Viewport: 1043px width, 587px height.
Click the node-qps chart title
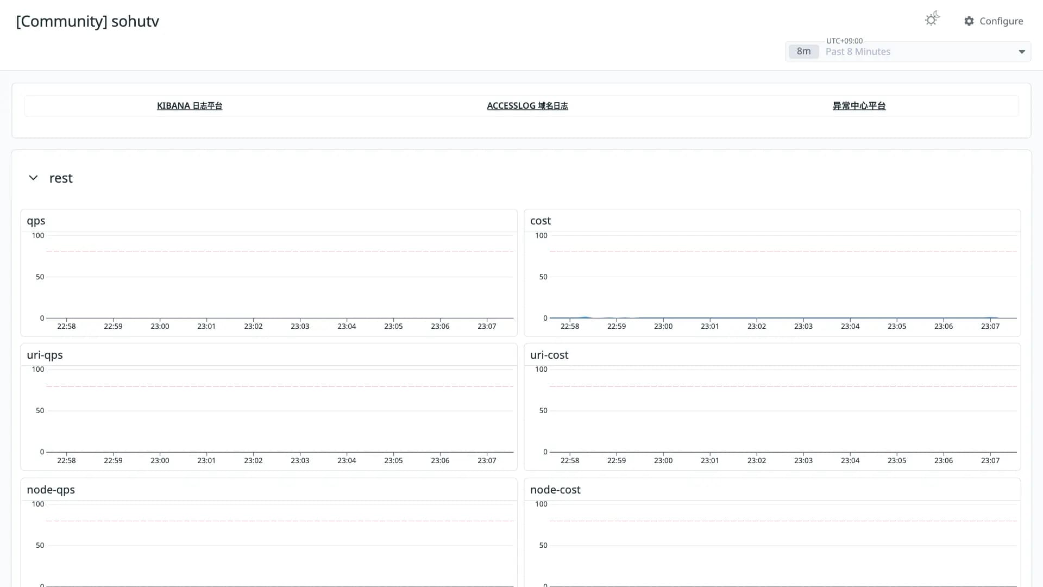[x=51, y=490]
